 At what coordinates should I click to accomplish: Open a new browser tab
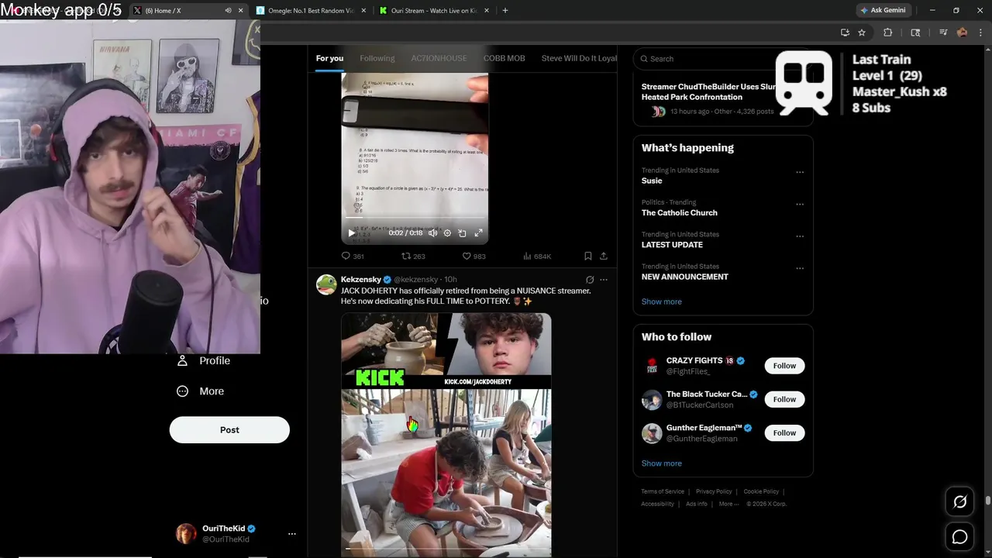505,11
